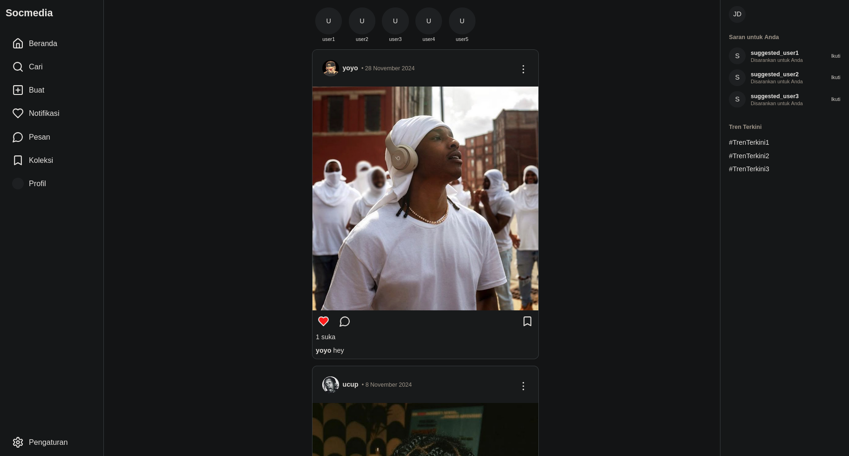View the 1 suka likes count
This screenshot has width=849, height=456.
[x=325, y=337]
